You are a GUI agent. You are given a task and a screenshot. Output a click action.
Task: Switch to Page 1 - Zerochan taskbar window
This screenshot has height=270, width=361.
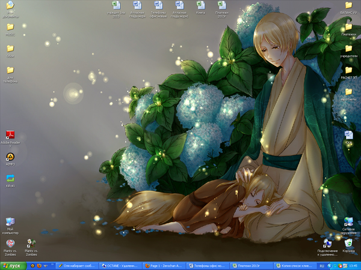pos(164,265)
